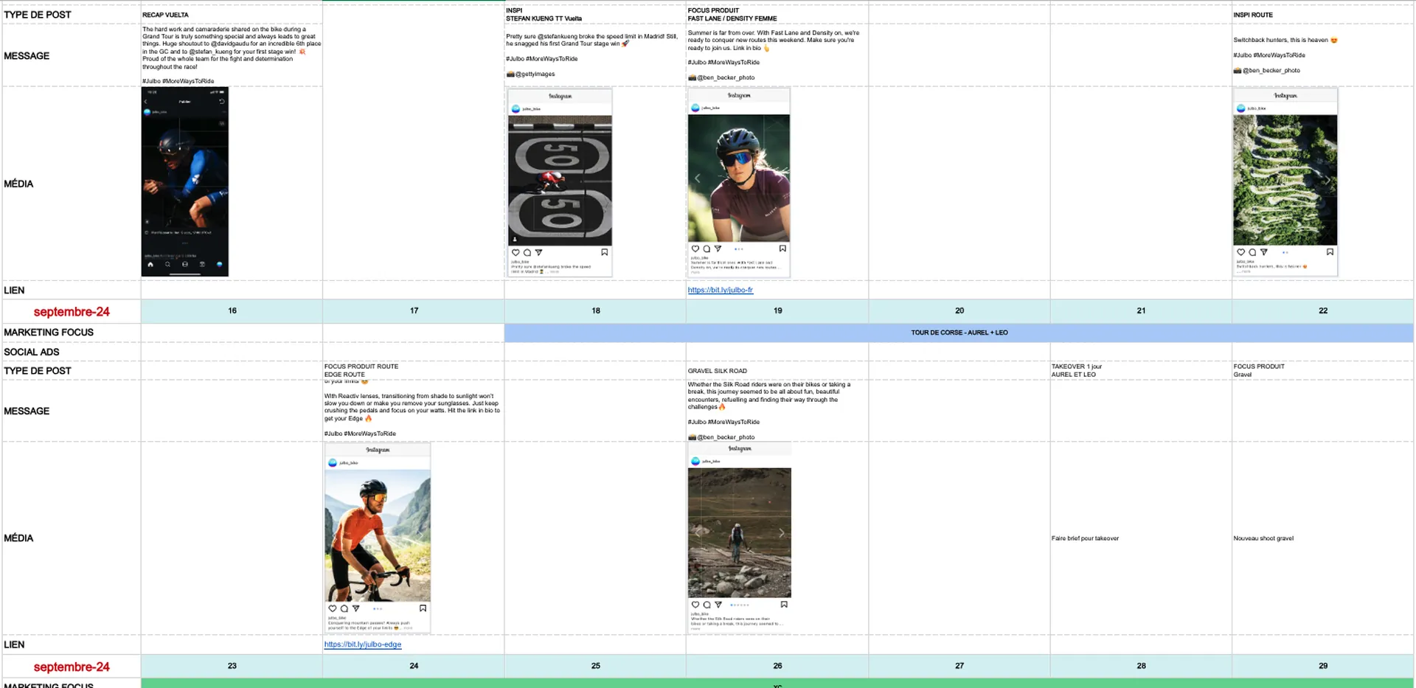Open comments on the Stefan Kueng Vuelta post
The height and width of the screenshot is (688, 1416).
(x=527, y=252)
